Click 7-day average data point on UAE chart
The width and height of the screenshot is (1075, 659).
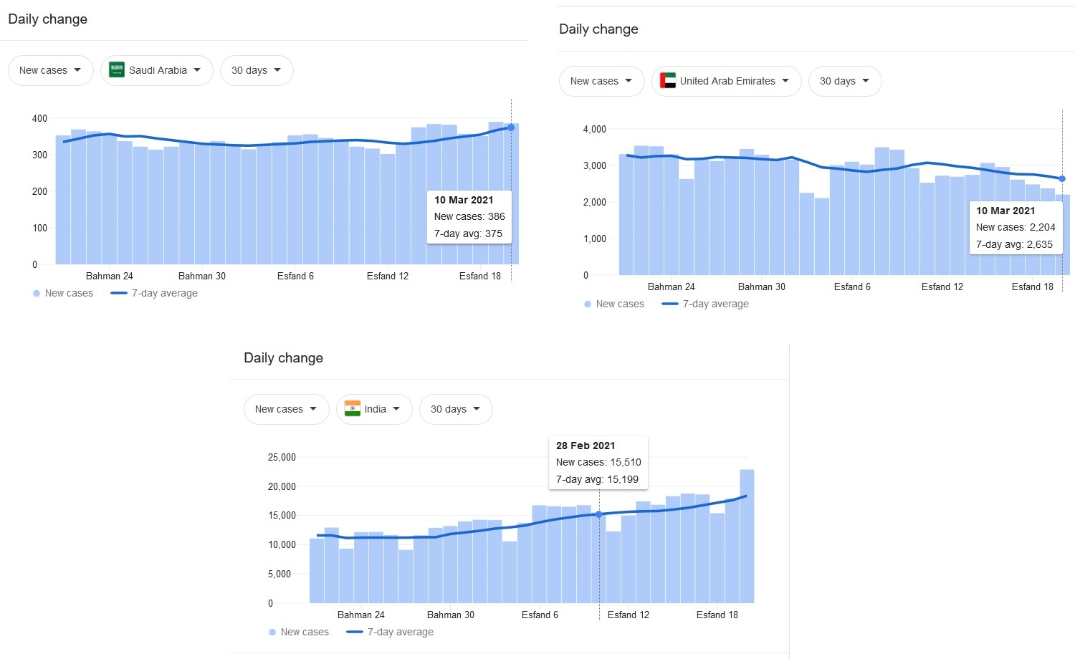(x=1062, y=178)
